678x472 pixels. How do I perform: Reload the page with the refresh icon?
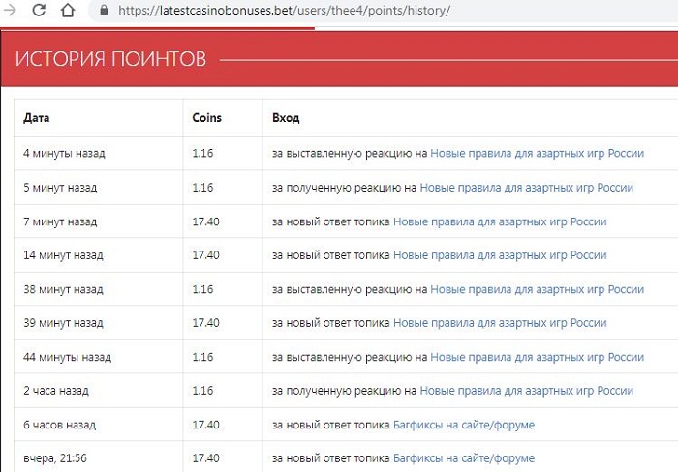tap(39, 12)
